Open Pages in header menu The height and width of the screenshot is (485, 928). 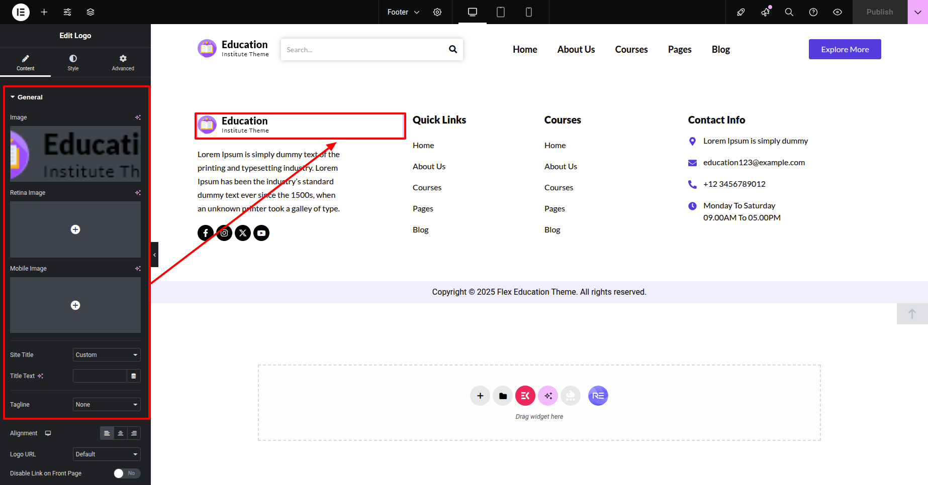[680, 49]
